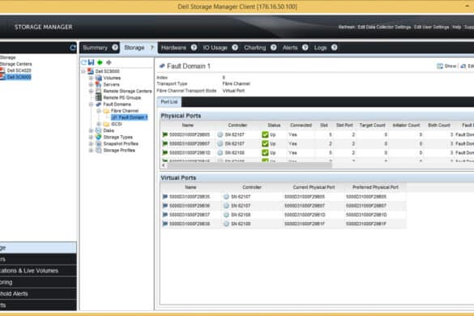
Task: Select the Port List tab
Action: point(169,101)
